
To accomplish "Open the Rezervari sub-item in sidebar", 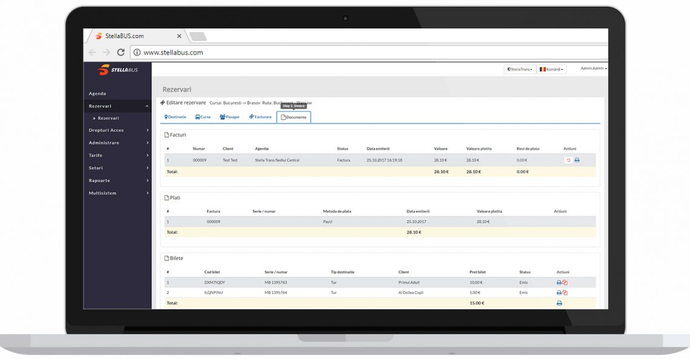I will tap(108, 118).
